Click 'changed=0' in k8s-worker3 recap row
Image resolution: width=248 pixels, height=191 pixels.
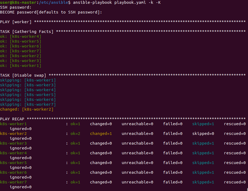[x=101, y=143]
